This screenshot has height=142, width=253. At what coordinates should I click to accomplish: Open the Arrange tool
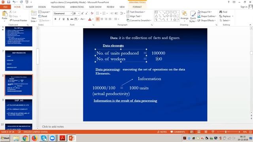point(185,16)
